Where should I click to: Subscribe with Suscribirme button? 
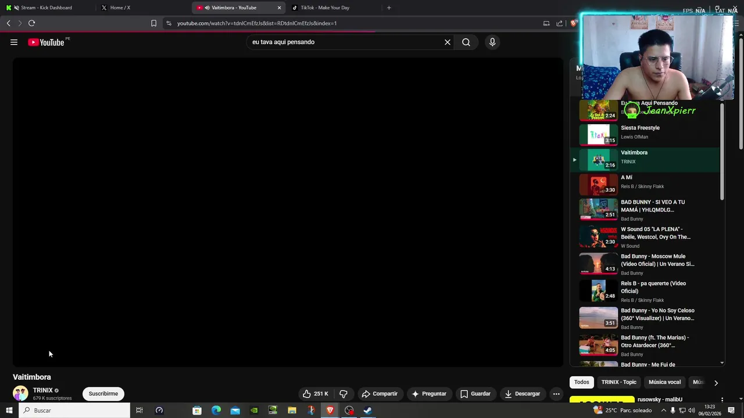coord(103,394)
